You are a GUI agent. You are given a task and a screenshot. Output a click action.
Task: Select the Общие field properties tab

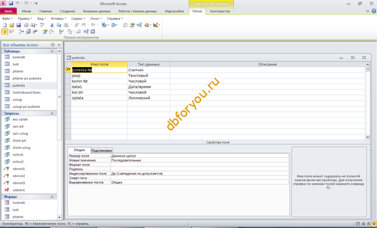pos(79,150)
